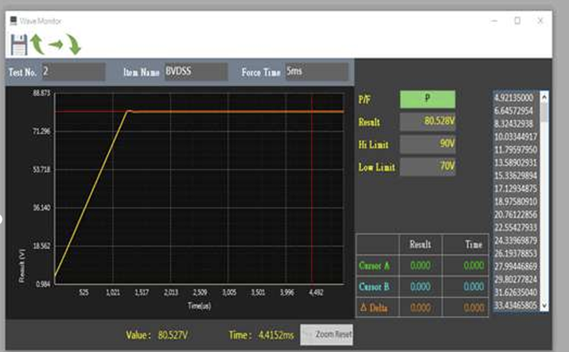Viewport: 569px width, 352px height.
Task: Click the 88.873 y-axis label
Action: 41,93
